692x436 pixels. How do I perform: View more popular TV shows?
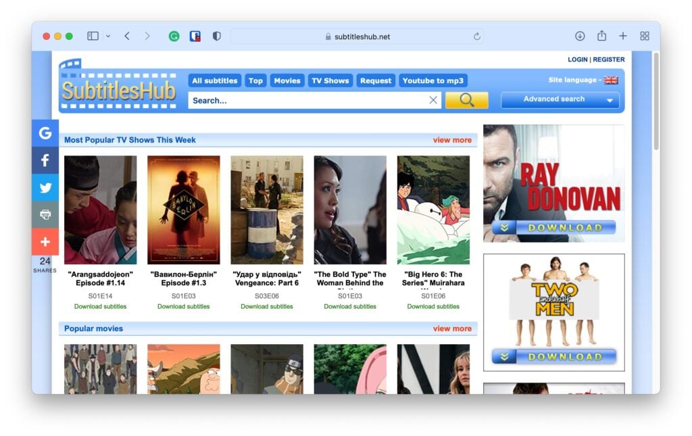pos(452,140)
